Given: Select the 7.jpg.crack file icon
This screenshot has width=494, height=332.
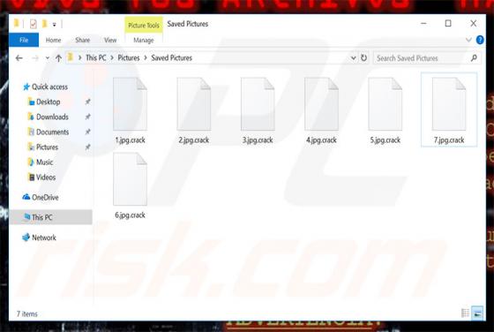Looking at the screenshot, I should tap(449, 104).
